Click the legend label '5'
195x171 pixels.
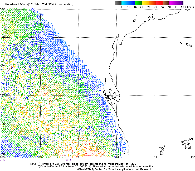[122, 7]
